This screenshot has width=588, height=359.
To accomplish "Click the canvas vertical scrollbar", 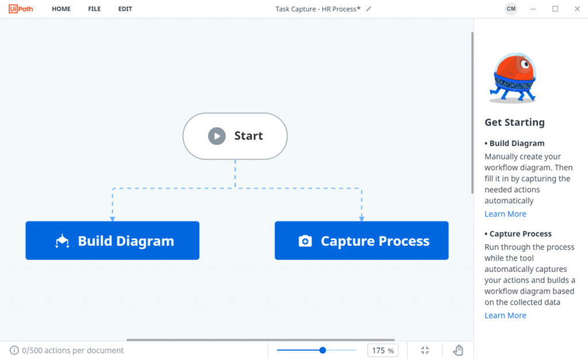I will 472,113.
